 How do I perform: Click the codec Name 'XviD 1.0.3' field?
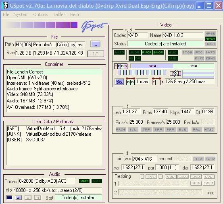click(183, 35)
